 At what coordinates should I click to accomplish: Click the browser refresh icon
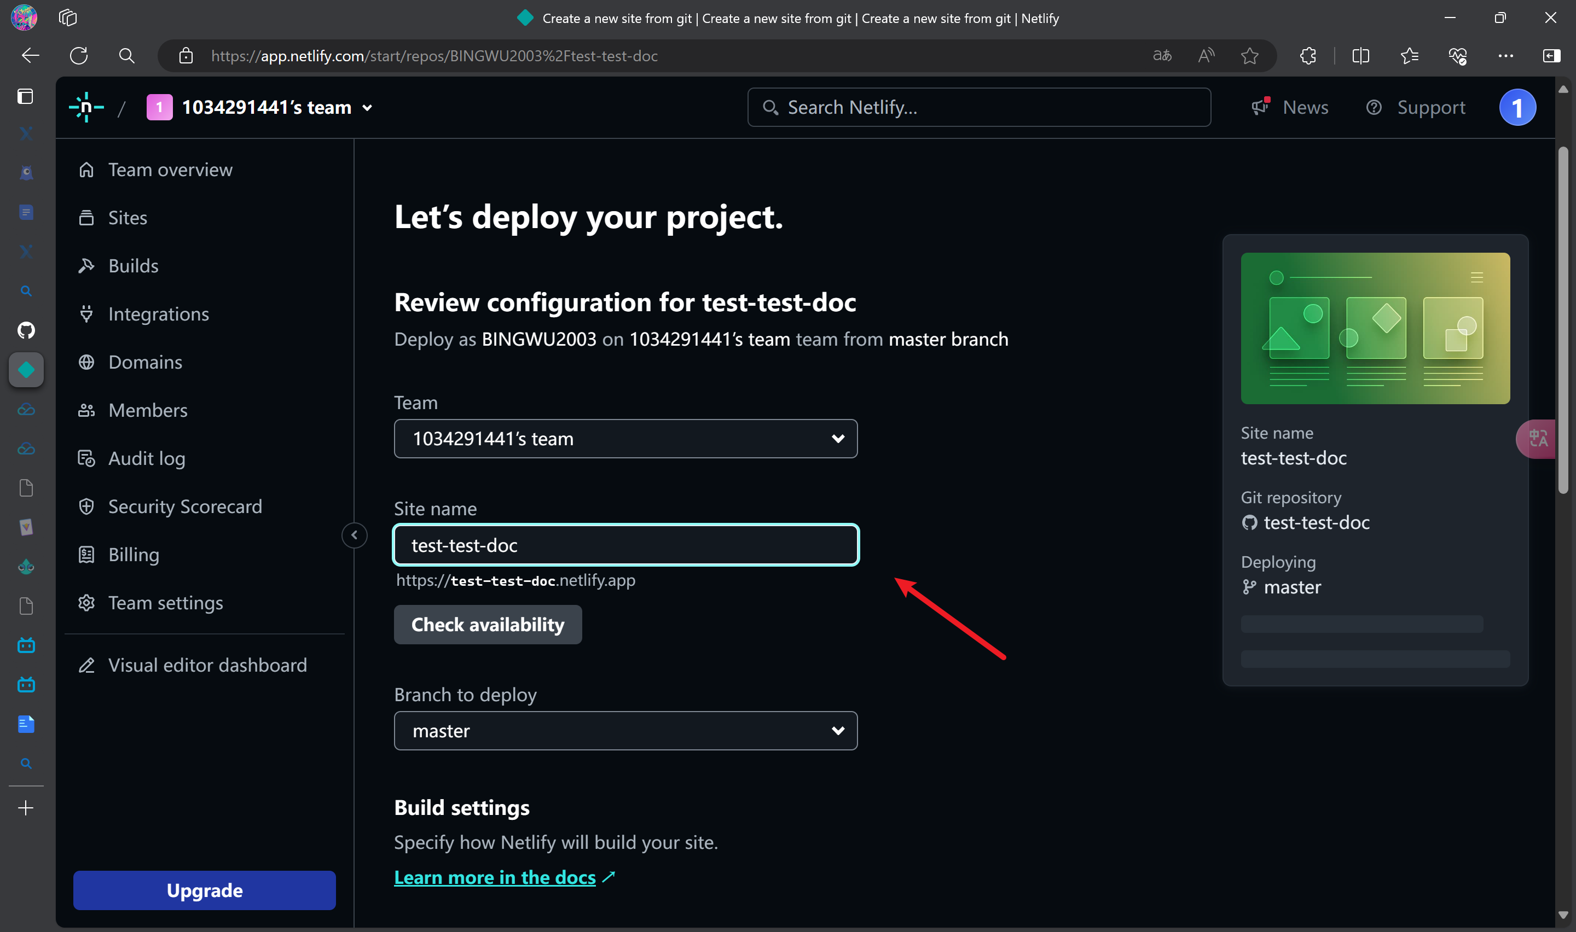[x=78, y=56]
